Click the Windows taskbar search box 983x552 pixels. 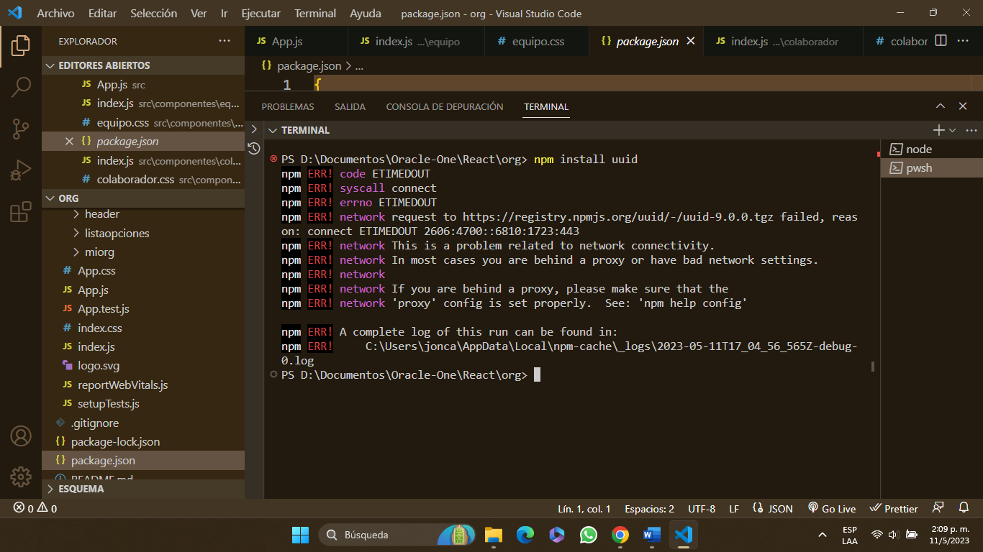tap(396, 535)
